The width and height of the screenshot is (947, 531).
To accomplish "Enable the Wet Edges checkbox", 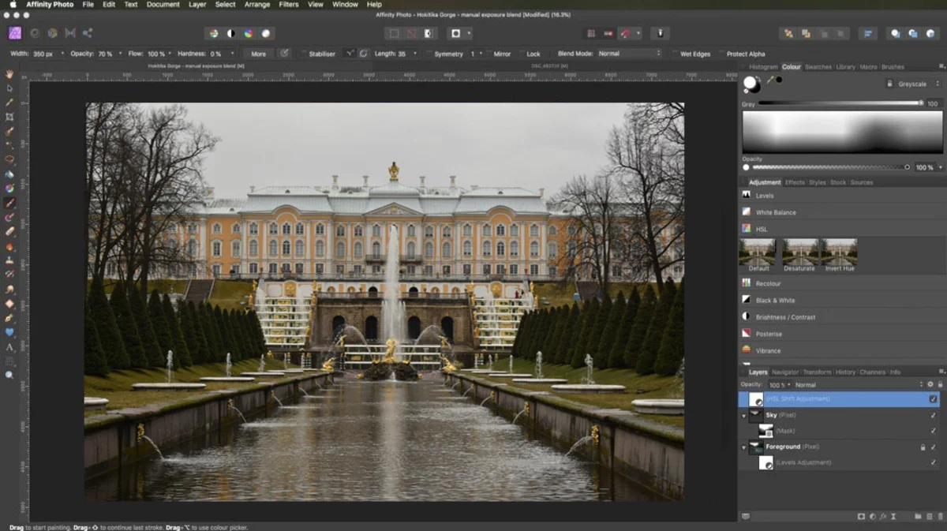I will (676, 54).
